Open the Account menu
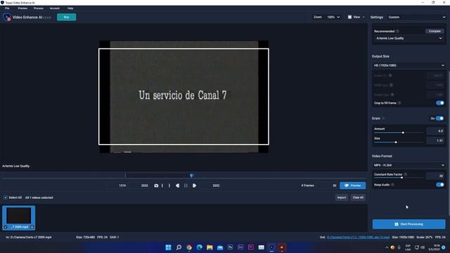This screenshot has width=450, height=253. click(55, 8)
